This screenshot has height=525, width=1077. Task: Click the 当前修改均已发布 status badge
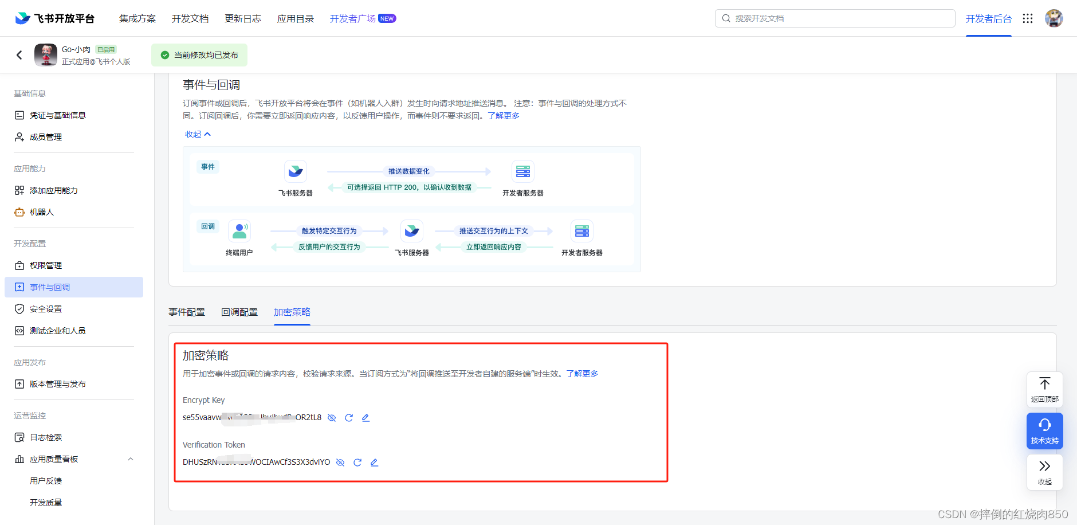(199, 55)
